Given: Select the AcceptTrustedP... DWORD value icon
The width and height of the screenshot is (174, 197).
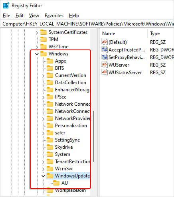Looking at the screenshot, I should click(x=105, y=49).
